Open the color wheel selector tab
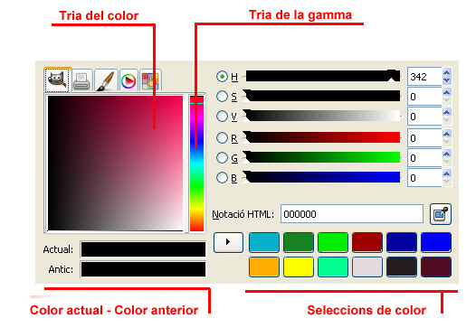The width and height of the screenshot is (476, 328). 129,80
